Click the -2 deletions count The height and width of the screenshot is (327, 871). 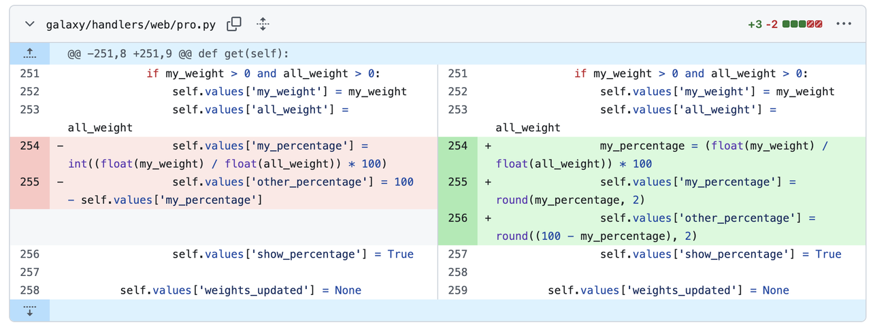click(772, 24)
